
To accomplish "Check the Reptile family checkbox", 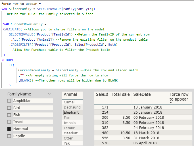I will (9, 136).
